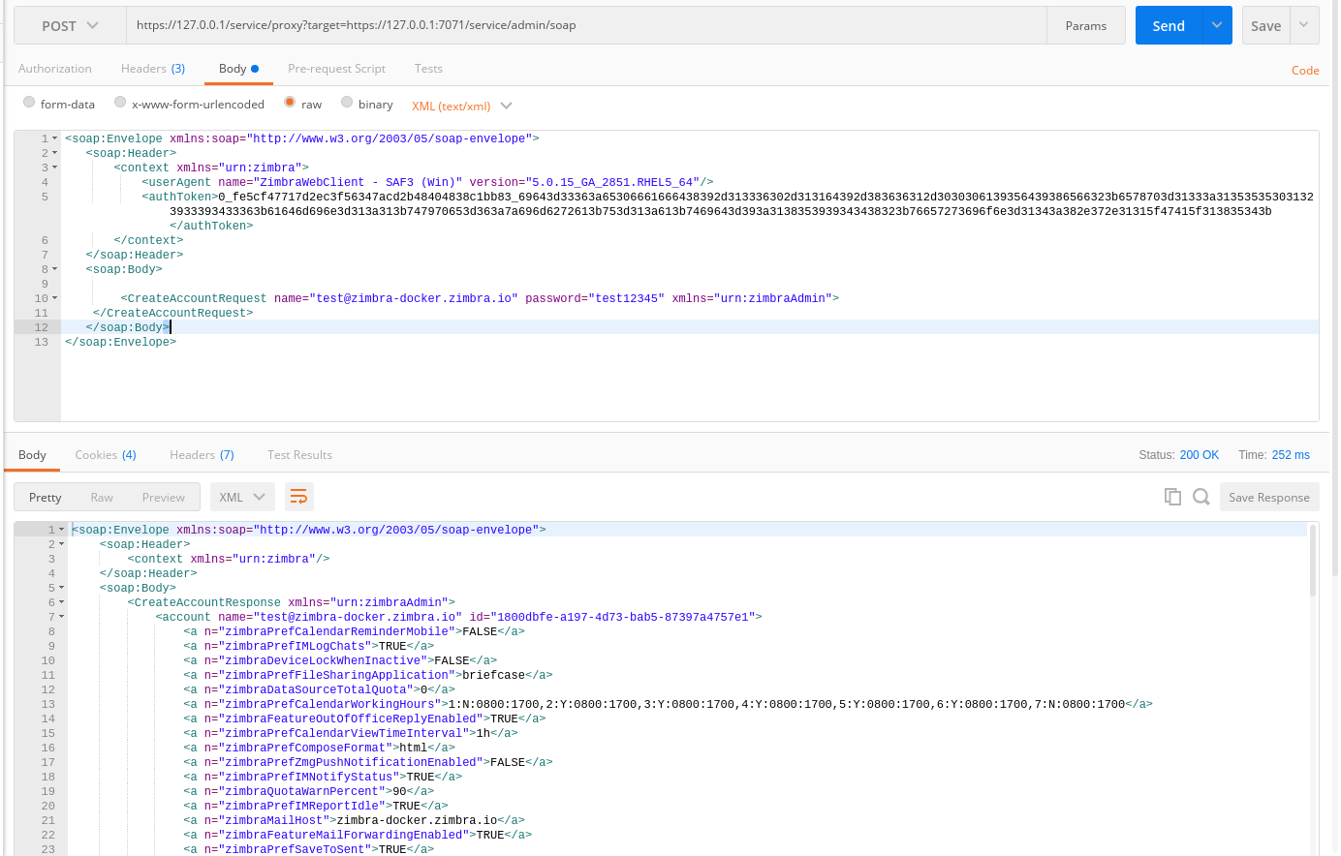Switch the request body to binary
The image size is (1341, 856).
coord(349,104)
